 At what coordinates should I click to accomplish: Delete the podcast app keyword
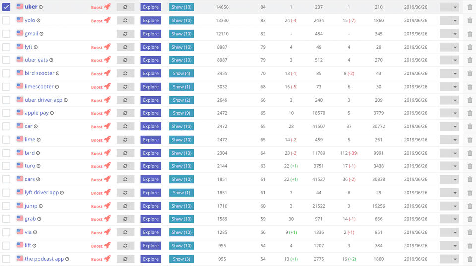[x=470, y=259]
